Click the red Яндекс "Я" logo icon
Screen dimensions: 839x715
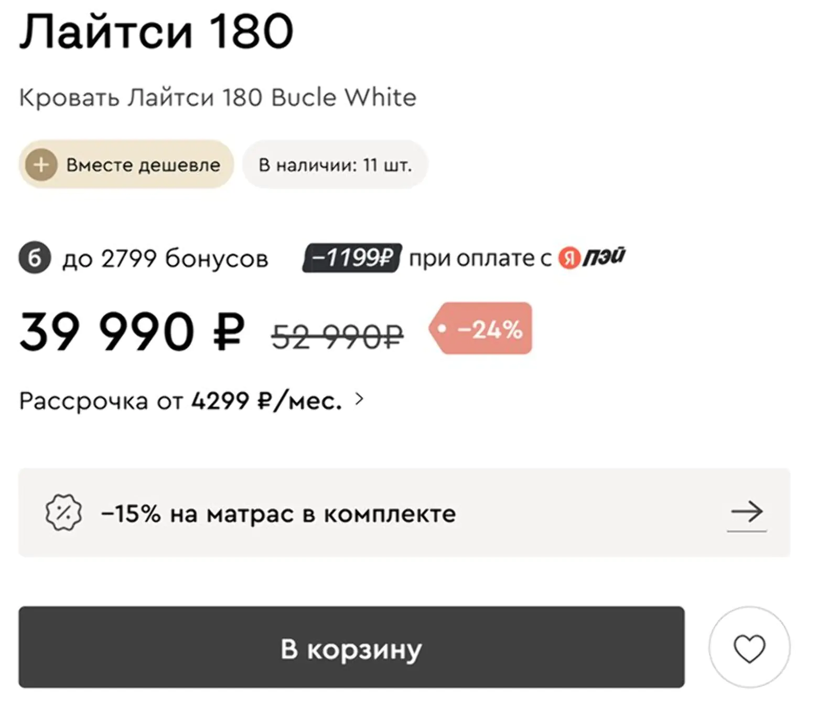(x=568, y=258)
